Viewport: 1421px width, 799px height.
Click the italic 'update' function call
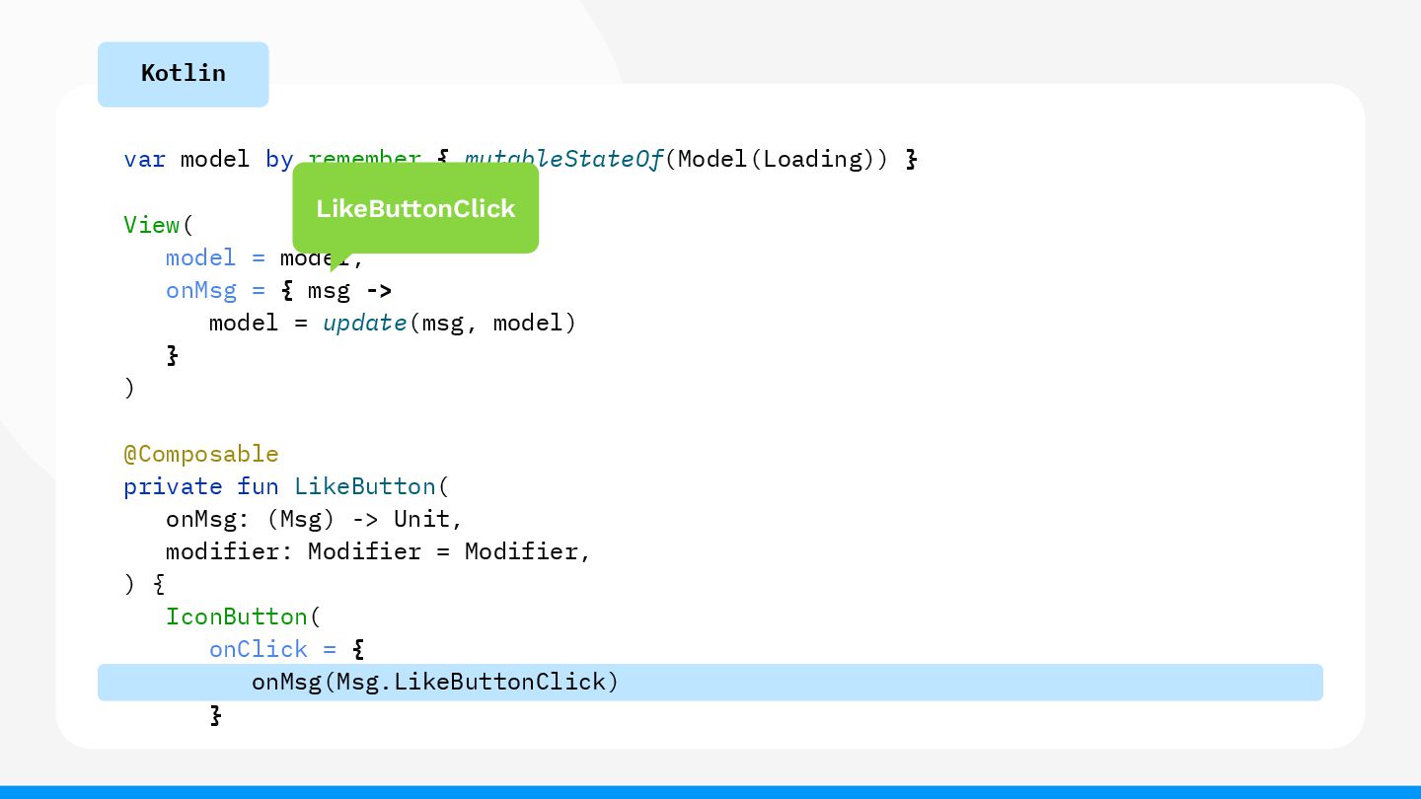click(364, 323)
